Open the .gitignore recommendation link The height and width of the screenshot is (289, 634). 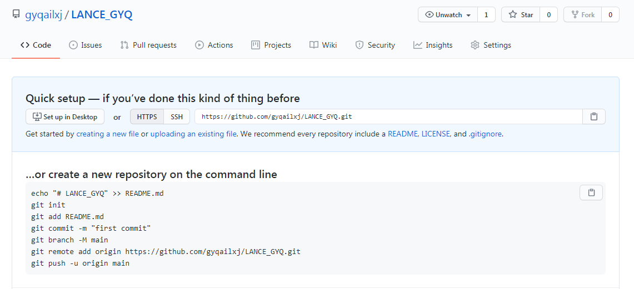point(485,134)
